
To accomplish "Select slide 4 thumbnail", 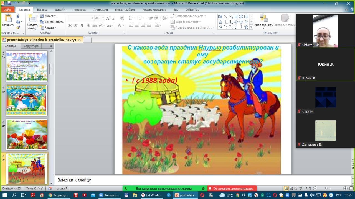I will (27, 100).
